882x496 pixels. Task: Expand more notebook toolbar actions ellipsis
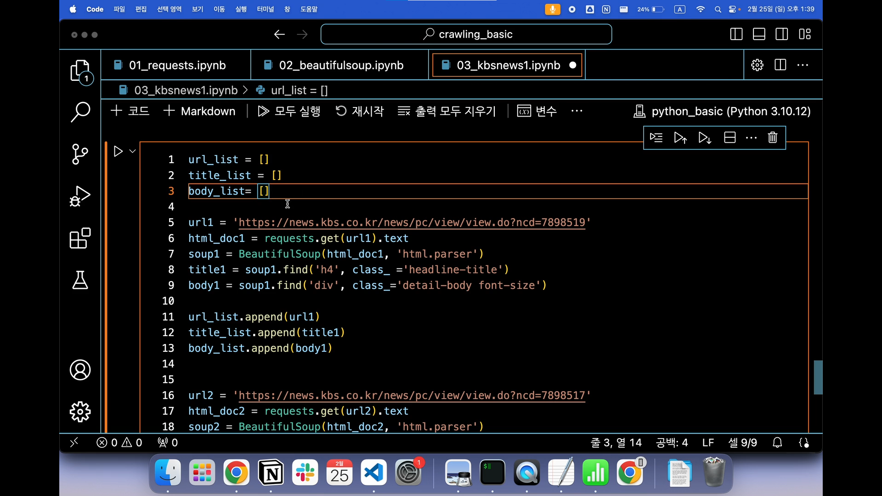pyautogui.click(x=577, y=111)
